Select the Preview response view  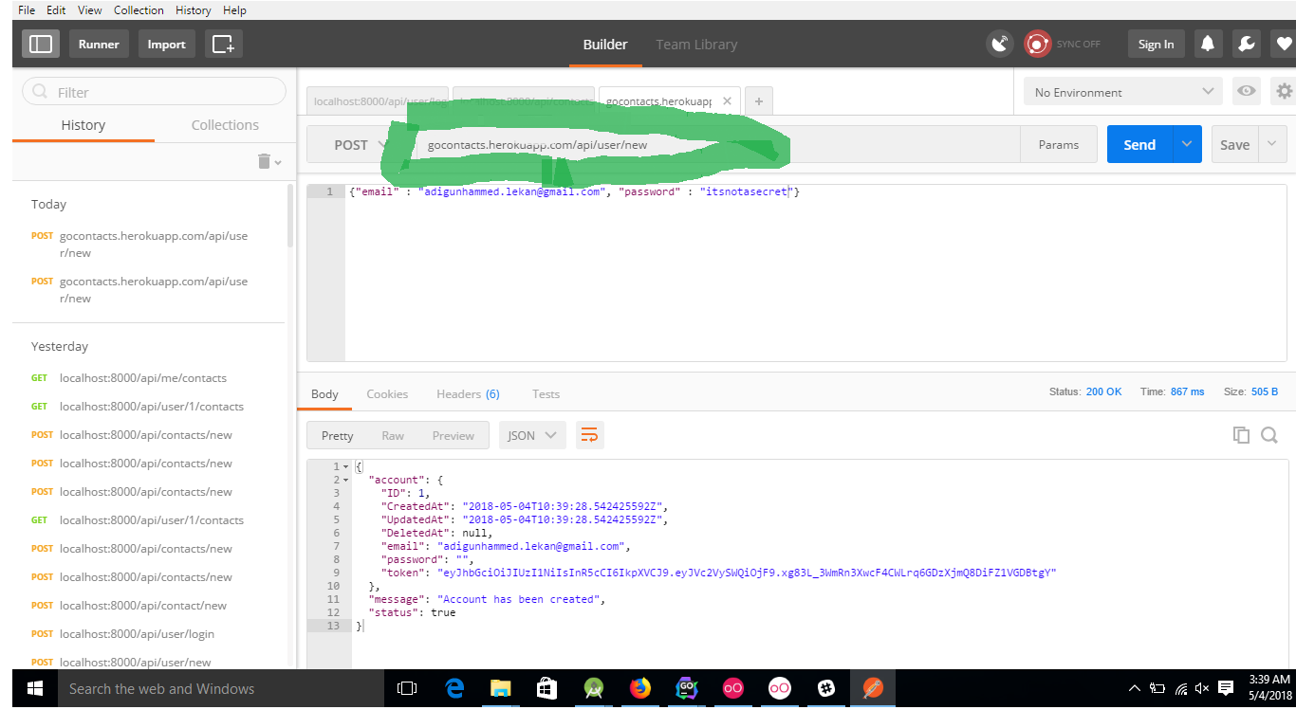[x=453, y=435]
